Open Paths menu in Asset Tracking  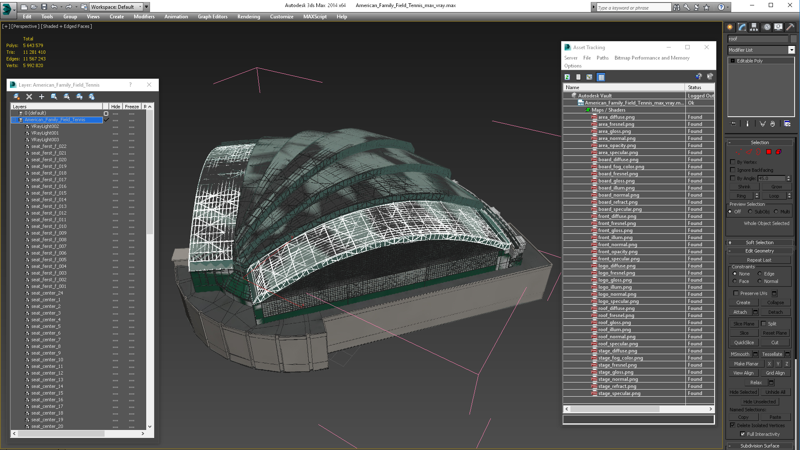click(x=602, y=58)
